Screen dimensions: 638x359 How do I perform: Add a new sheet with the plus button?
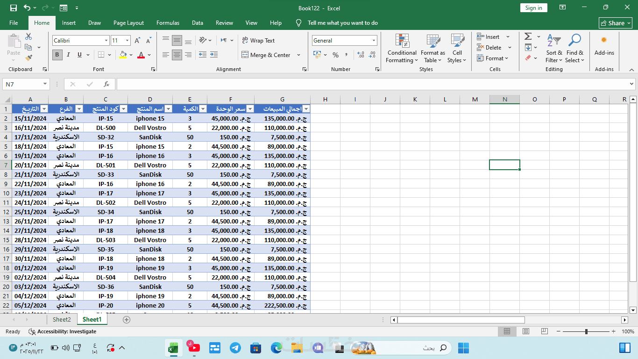point(126,320)
